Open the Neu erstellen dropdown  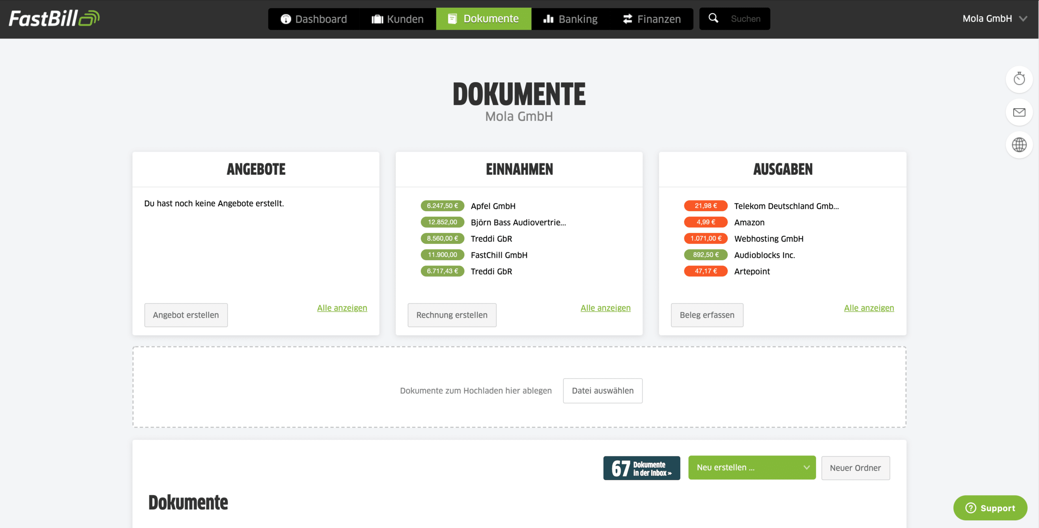point(752,468)
